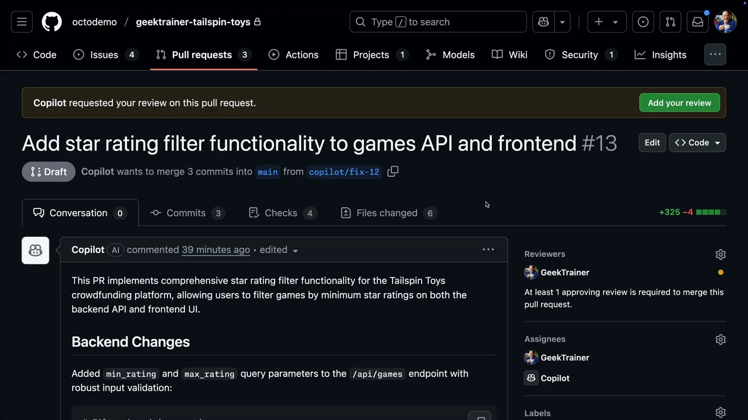
Task: Open the copilot/fix-12 branch link
Action: coord(344,172)
